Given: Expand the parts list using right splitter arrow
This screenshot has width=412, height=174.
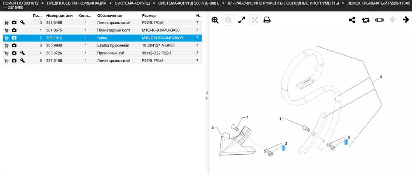Looking at the screenshot, I should [x=207, y=98].
